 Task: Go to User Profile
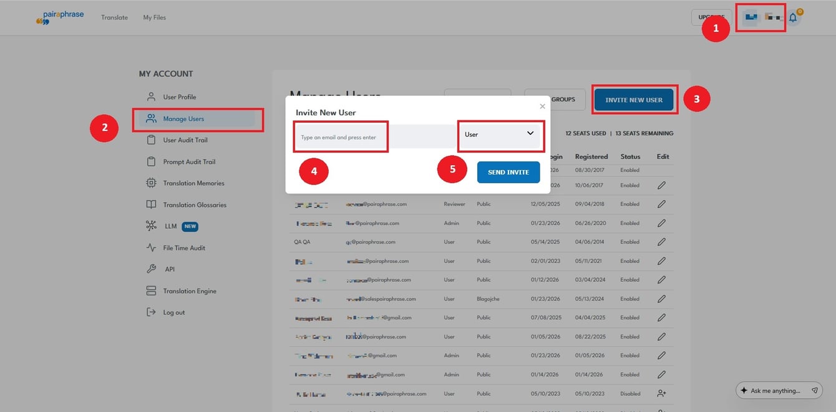[x=180, y=97]
